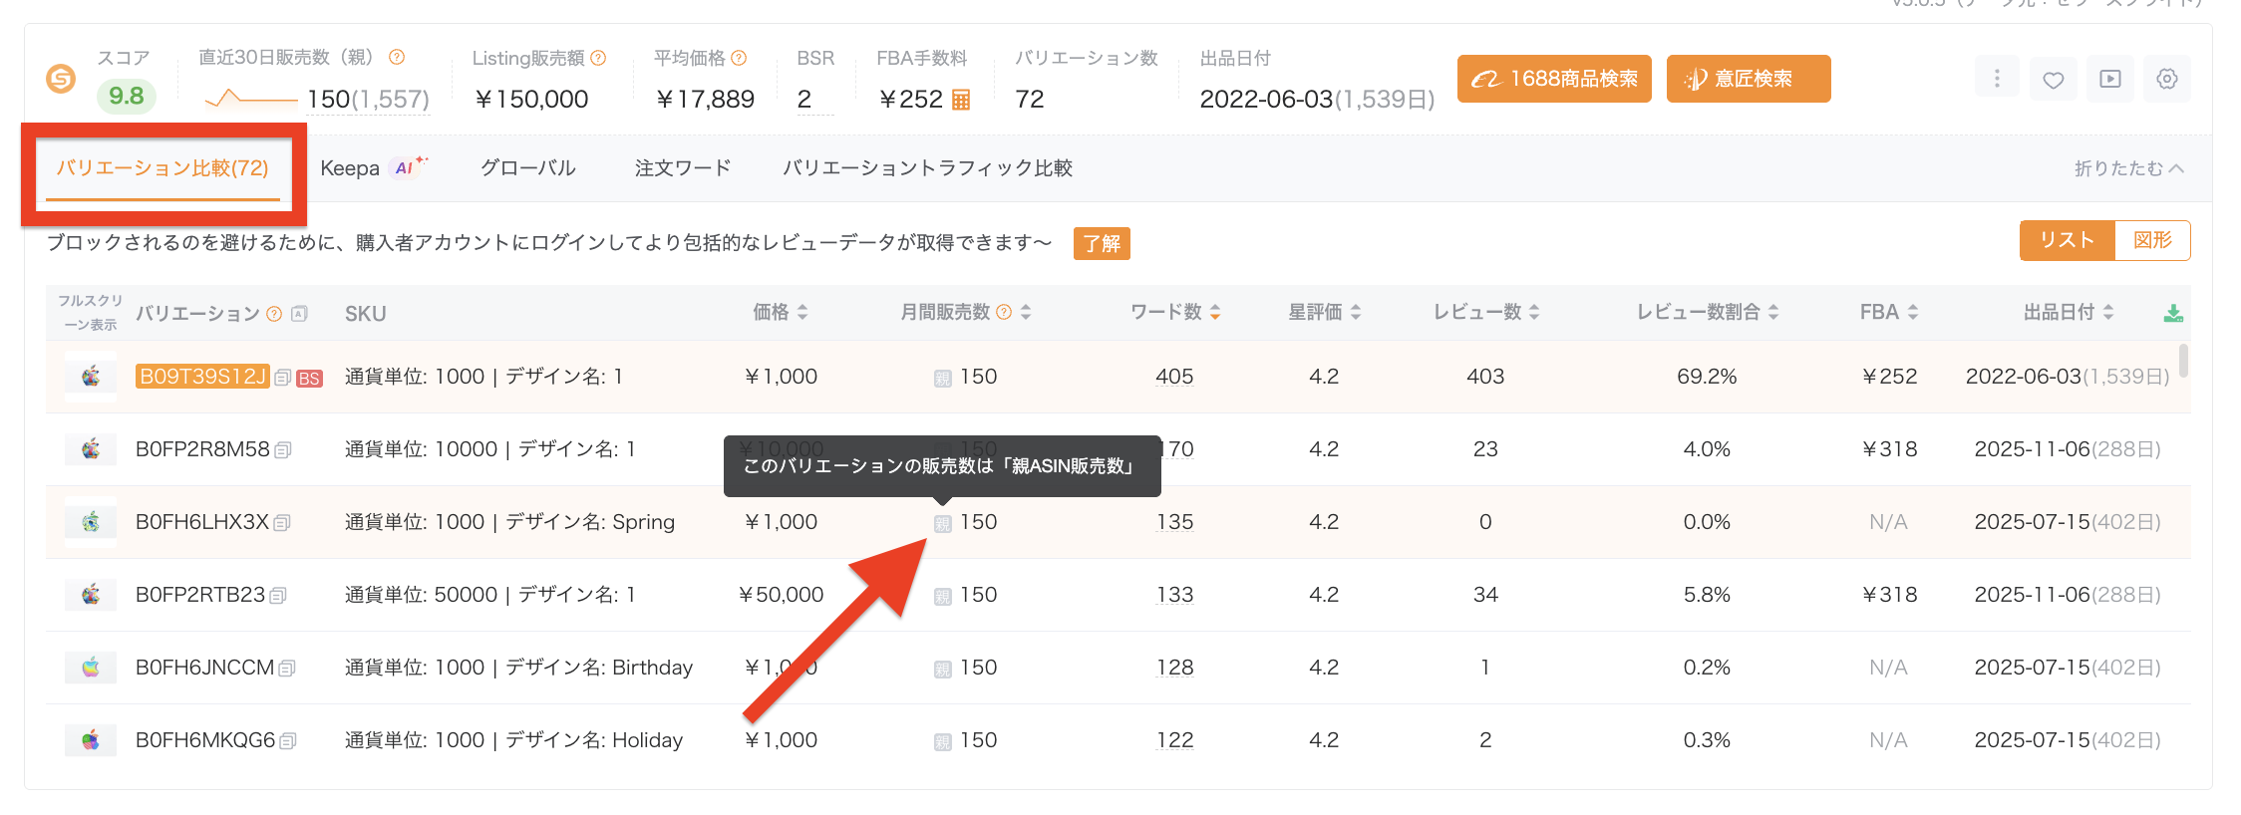Click the 30-day sales trend sparkline

250,99
